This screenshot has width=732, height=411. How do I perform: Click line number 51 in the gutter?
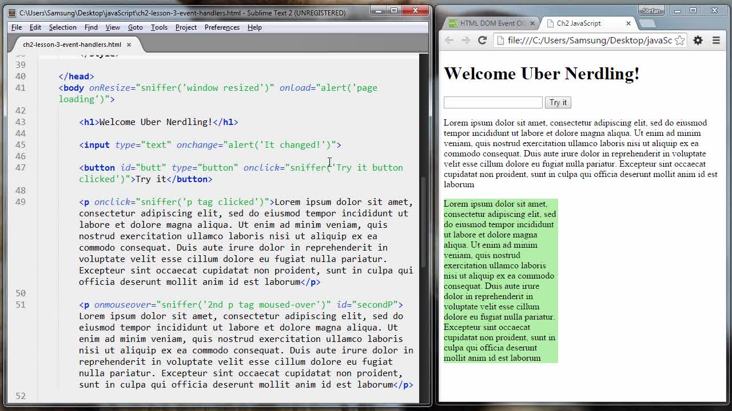coord(21,305)
